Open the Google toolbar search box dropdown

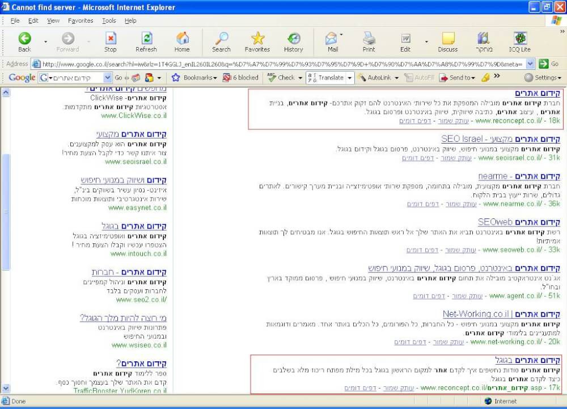click(x=108, y=78)
